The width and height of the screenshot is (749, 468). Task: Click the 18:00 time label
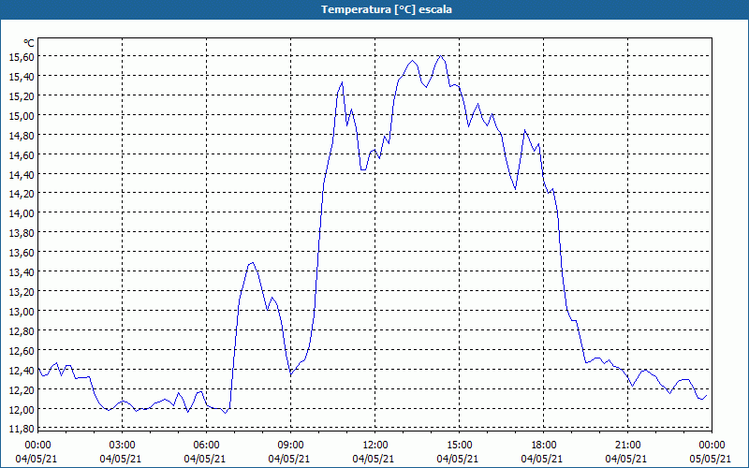point(544,446)
